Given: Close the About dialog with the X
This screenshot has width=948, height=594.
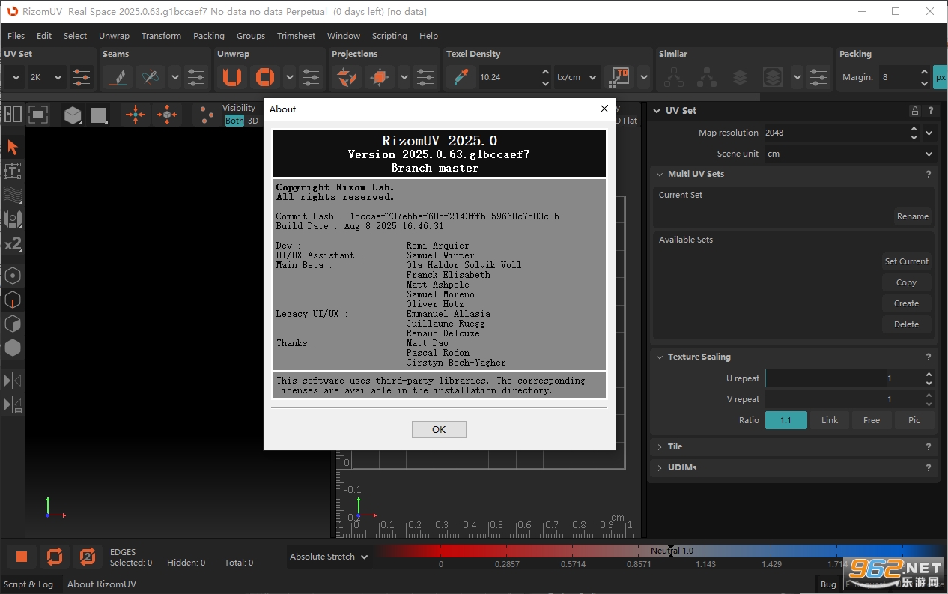Looking at the screenshot, I should pos(604,109).
